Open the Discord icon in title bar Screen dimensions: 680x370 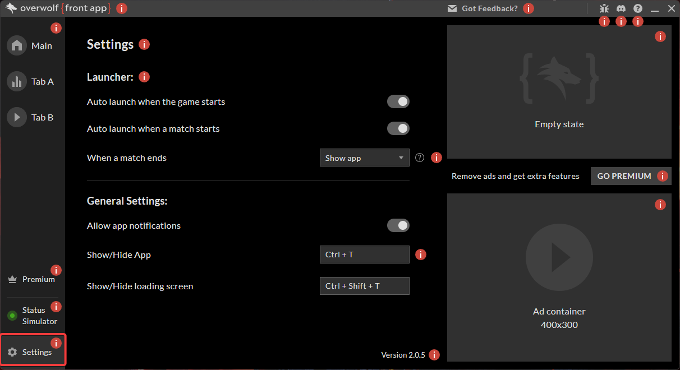click(621, 8)
